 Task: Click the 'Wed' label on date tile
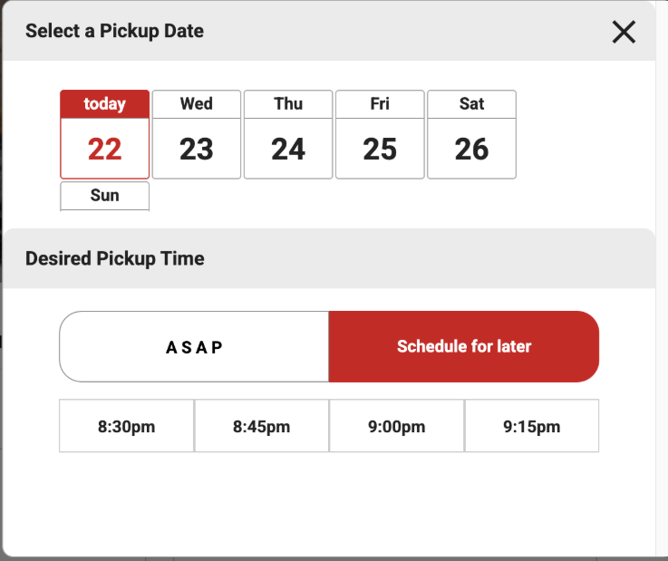197,103
